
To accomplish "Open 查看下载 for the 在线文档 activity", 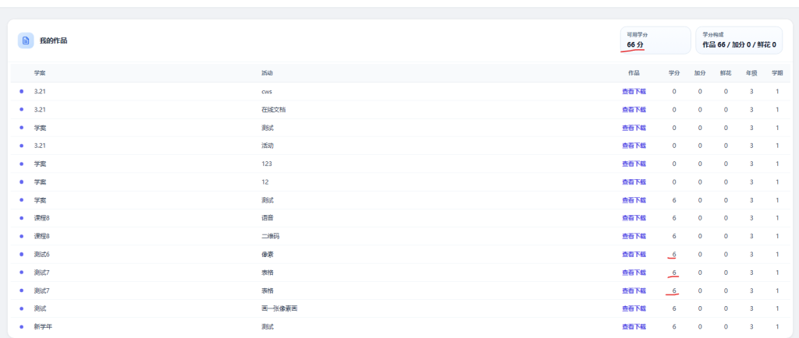I will [634, 110].
